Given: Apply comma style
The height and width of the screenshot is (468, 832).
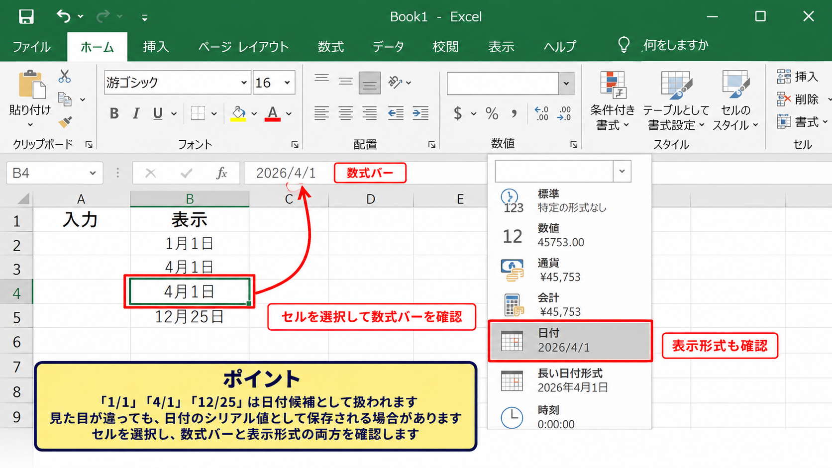Looking at the screenshot, I should pos(515,113).
